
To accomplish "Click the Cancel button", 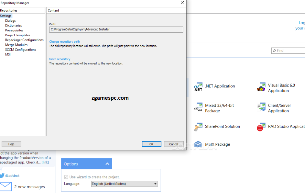I will coord(174,144).
